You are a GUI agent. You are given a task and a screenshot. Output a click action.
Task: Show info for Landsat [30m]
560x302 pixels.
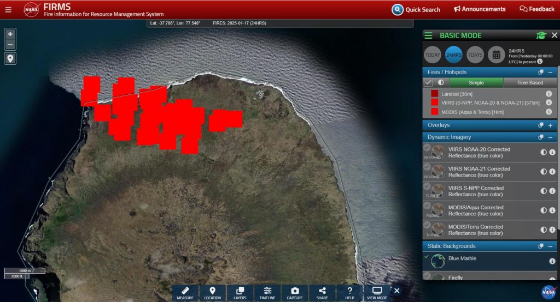coord(549,94)
